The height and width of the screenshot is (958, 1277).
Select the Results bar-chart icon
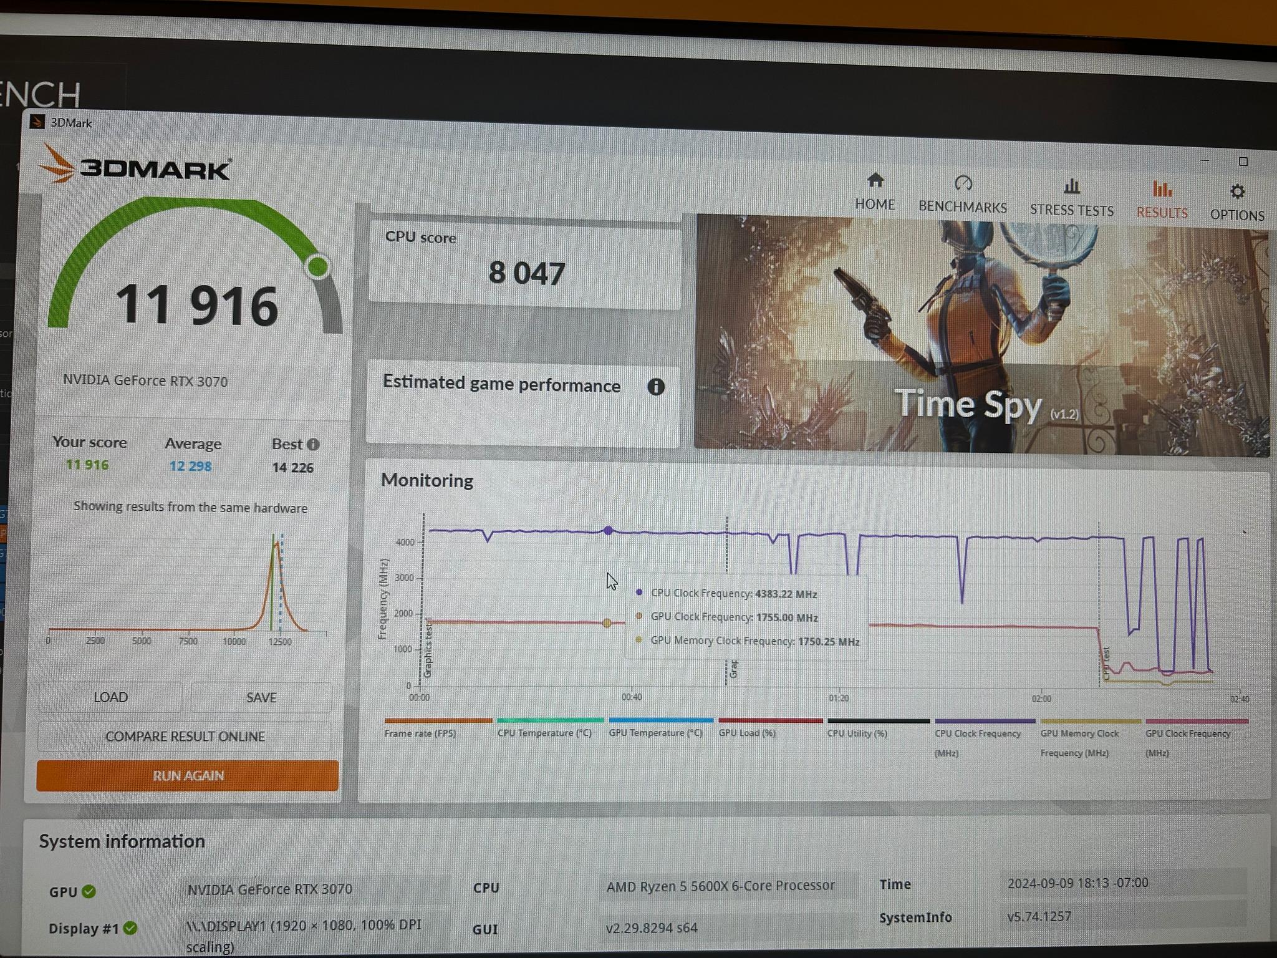[1162, 188]
